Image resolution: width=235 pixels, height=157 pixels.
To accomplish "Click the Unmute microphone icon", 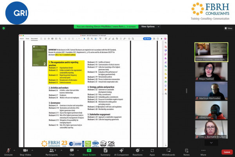I will 7,150.
